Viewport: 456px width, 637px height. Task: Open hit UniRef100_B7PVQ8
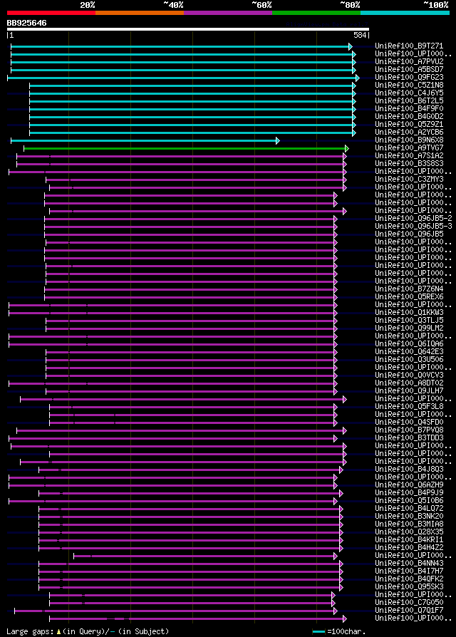[409, 430]
